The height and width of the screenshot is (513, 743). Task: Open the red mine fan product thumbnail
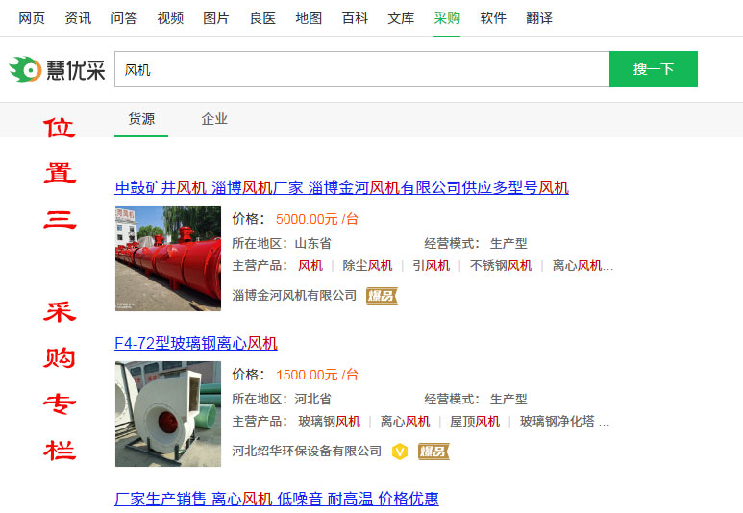coord(168,258)
